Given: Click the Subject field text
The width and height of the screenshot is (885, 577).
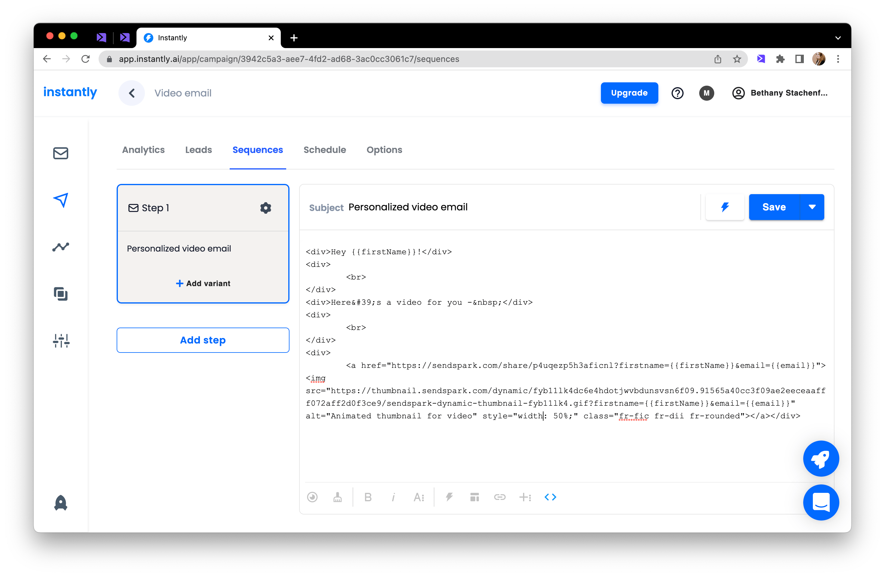Looking at the screenshot, I should point(408,207).
